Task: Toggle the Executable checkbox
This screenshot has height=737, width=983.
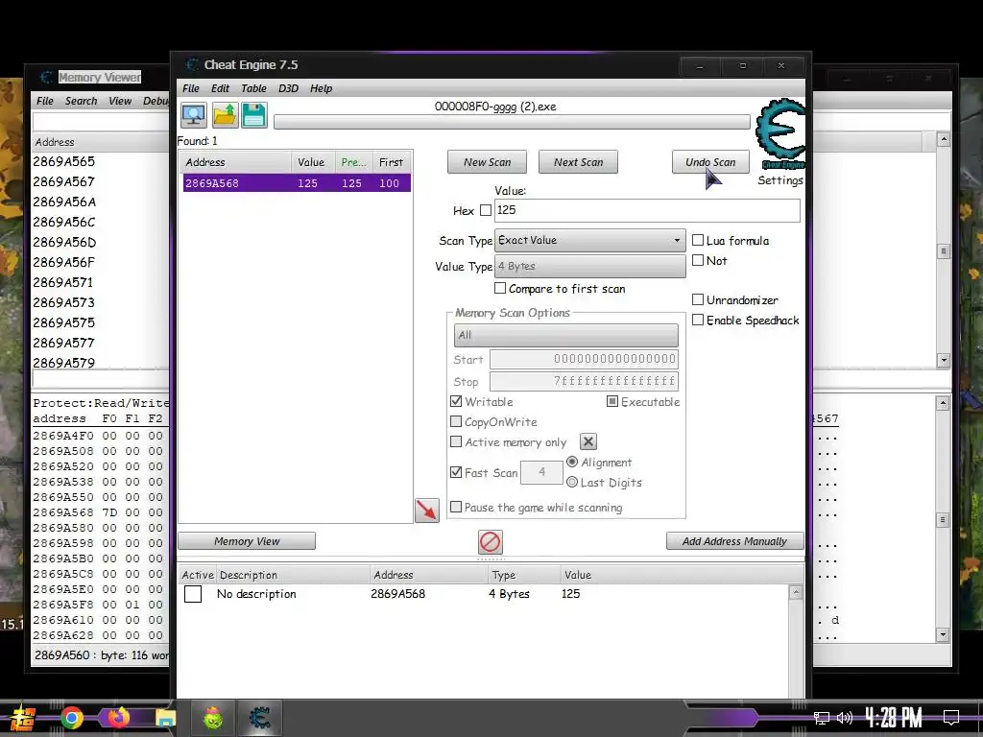Action: coord(612,401)
